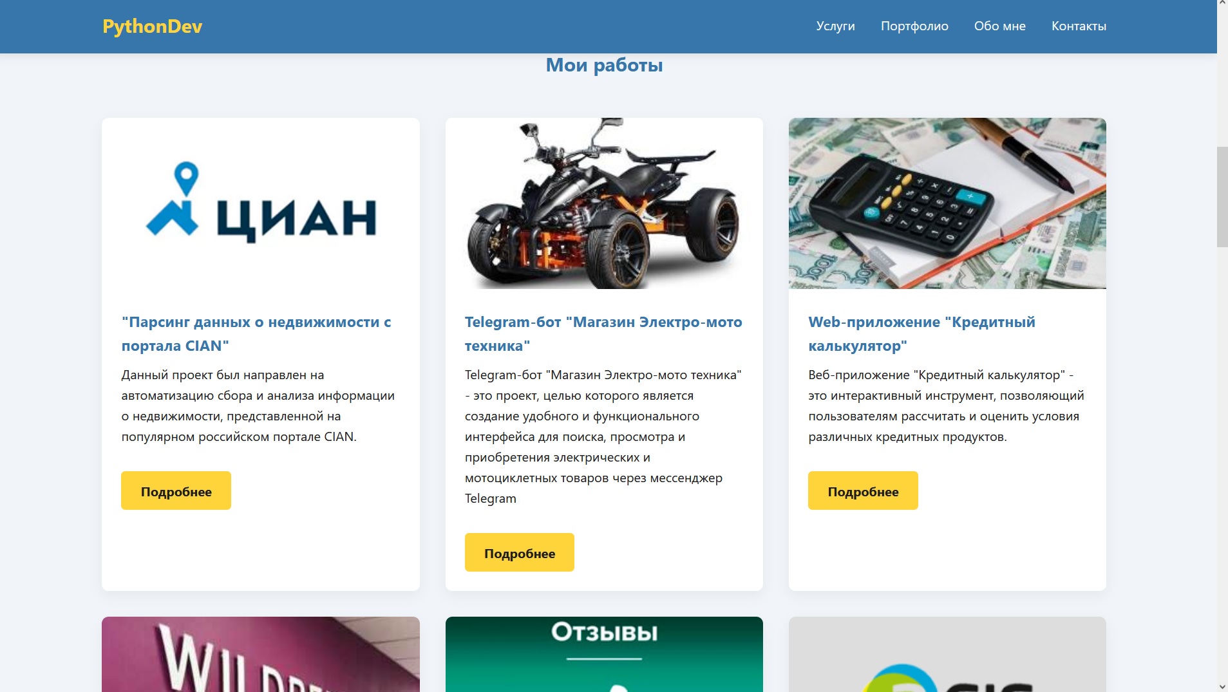1228x692 pixels.
Task: Open the Telegram-бот Магазин Электро-мото техника title
Action: (603, 334)
